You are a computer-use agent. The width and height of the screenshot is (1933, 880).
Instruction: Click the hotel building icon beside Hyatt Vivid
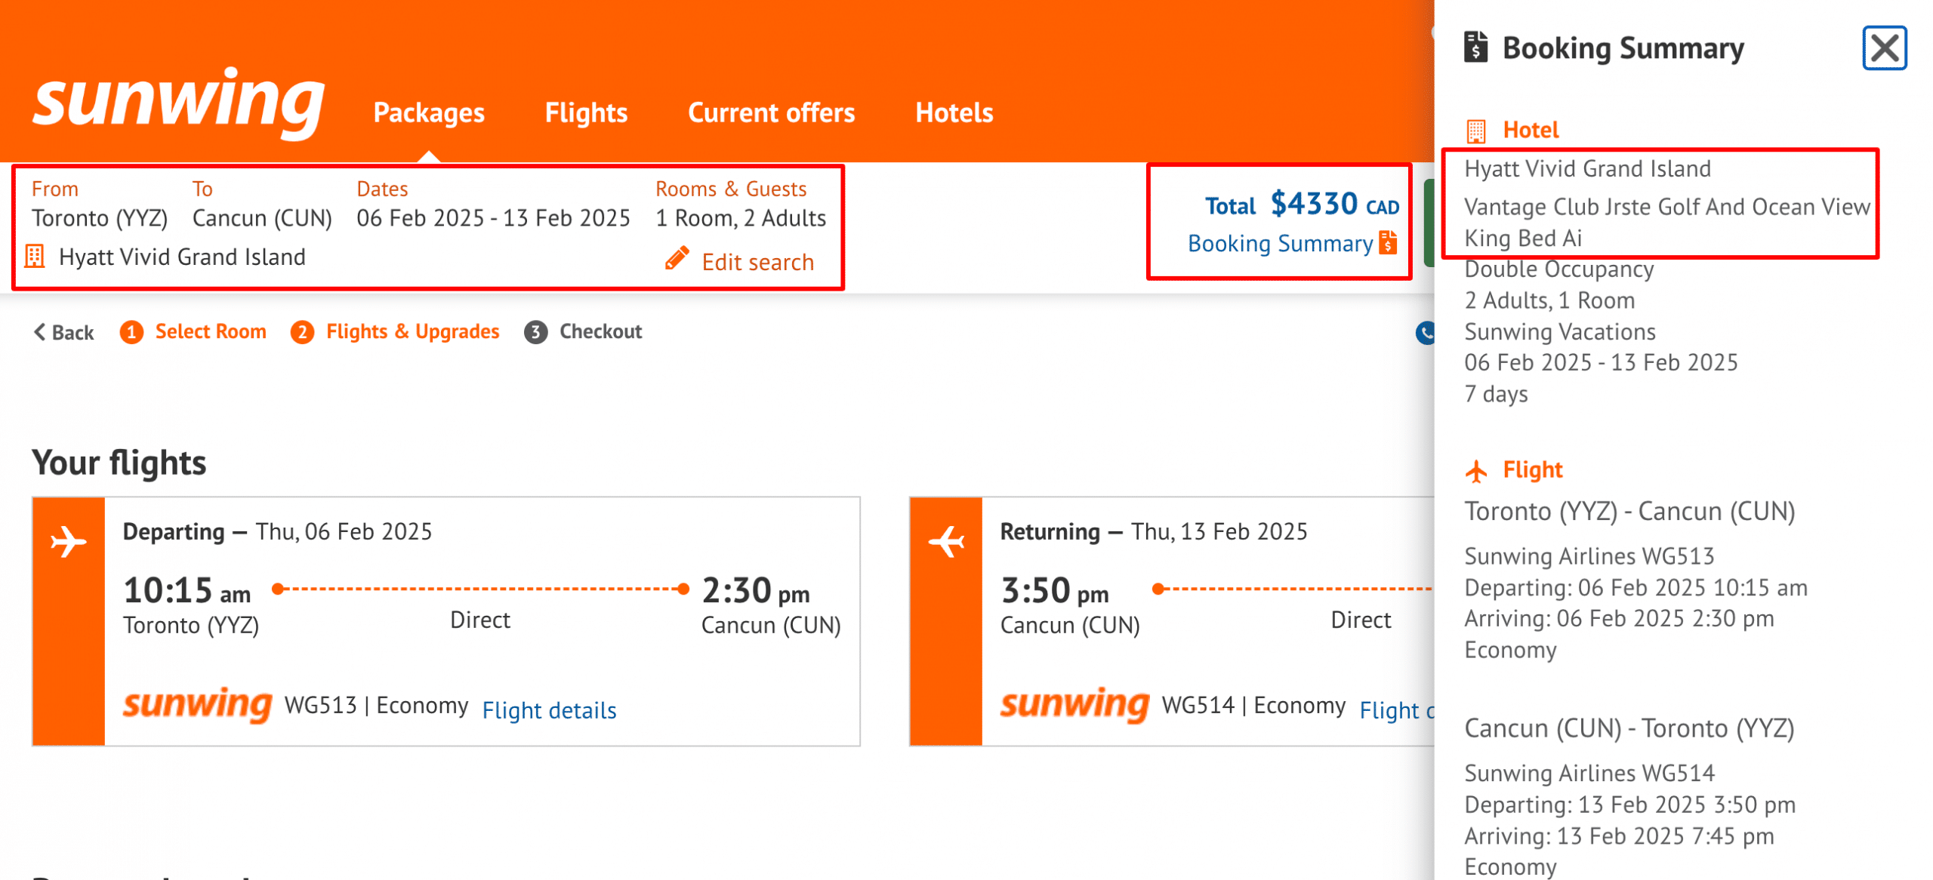click(x=35, y=257)
